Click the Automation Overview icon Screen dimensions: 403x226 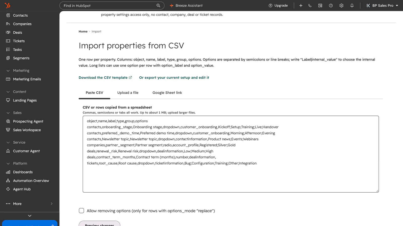(x=8, y=181)
